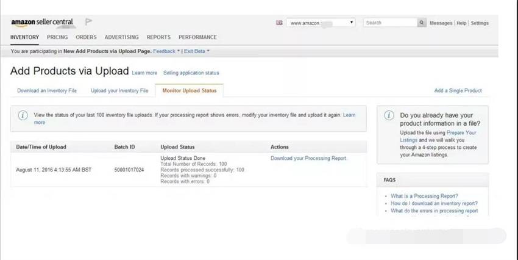
Task: Expand the Exit Beta dropdown arrow
Action: [x=208, y=51]
